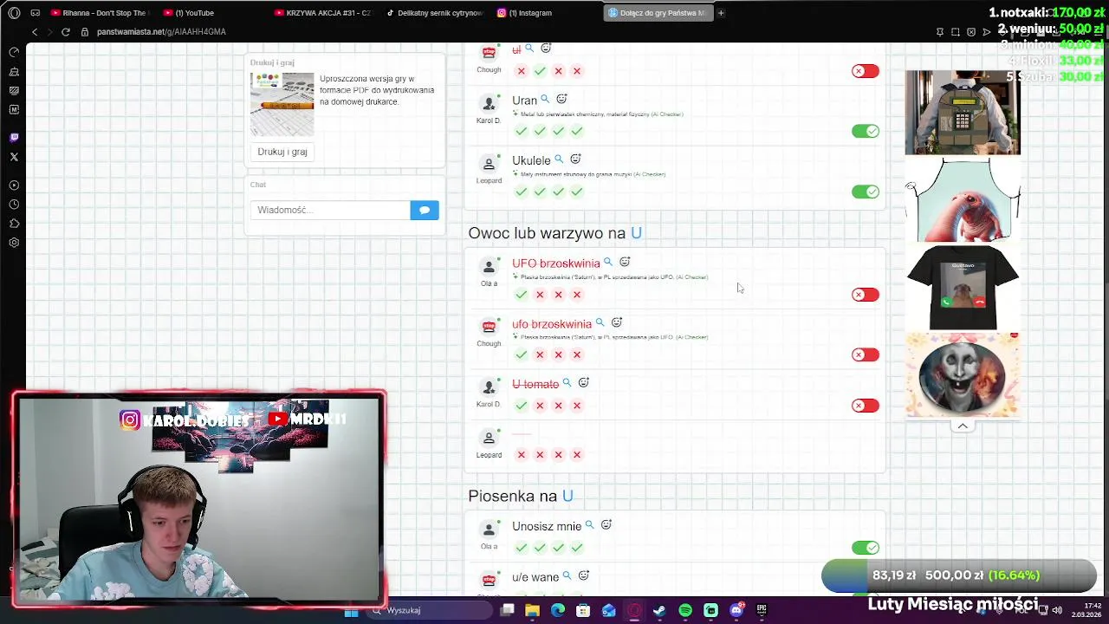Open Microsoft Edge from the taskbar
Viewport: 1109px width, 624px height.
point(557,611)
